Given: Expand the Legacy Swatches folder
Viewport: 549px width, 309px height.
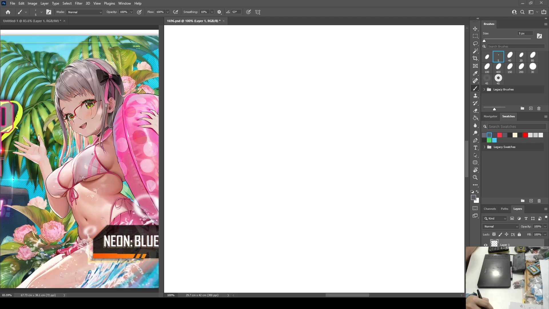Looking at the screenshot, I should [484, 147].
